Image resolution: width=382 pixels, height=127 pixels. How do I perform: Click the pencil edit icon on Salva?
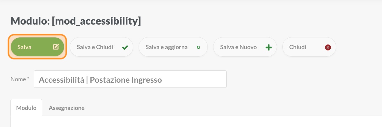56,47
